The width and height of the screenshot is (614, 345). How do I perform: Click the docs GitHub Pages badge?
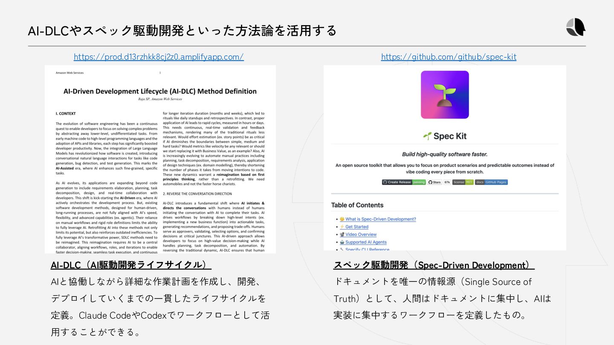491,182
